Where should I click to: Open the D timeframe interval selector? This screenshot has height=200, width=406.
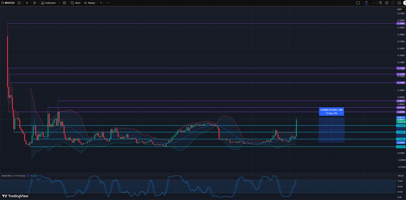tap(27, 3)
